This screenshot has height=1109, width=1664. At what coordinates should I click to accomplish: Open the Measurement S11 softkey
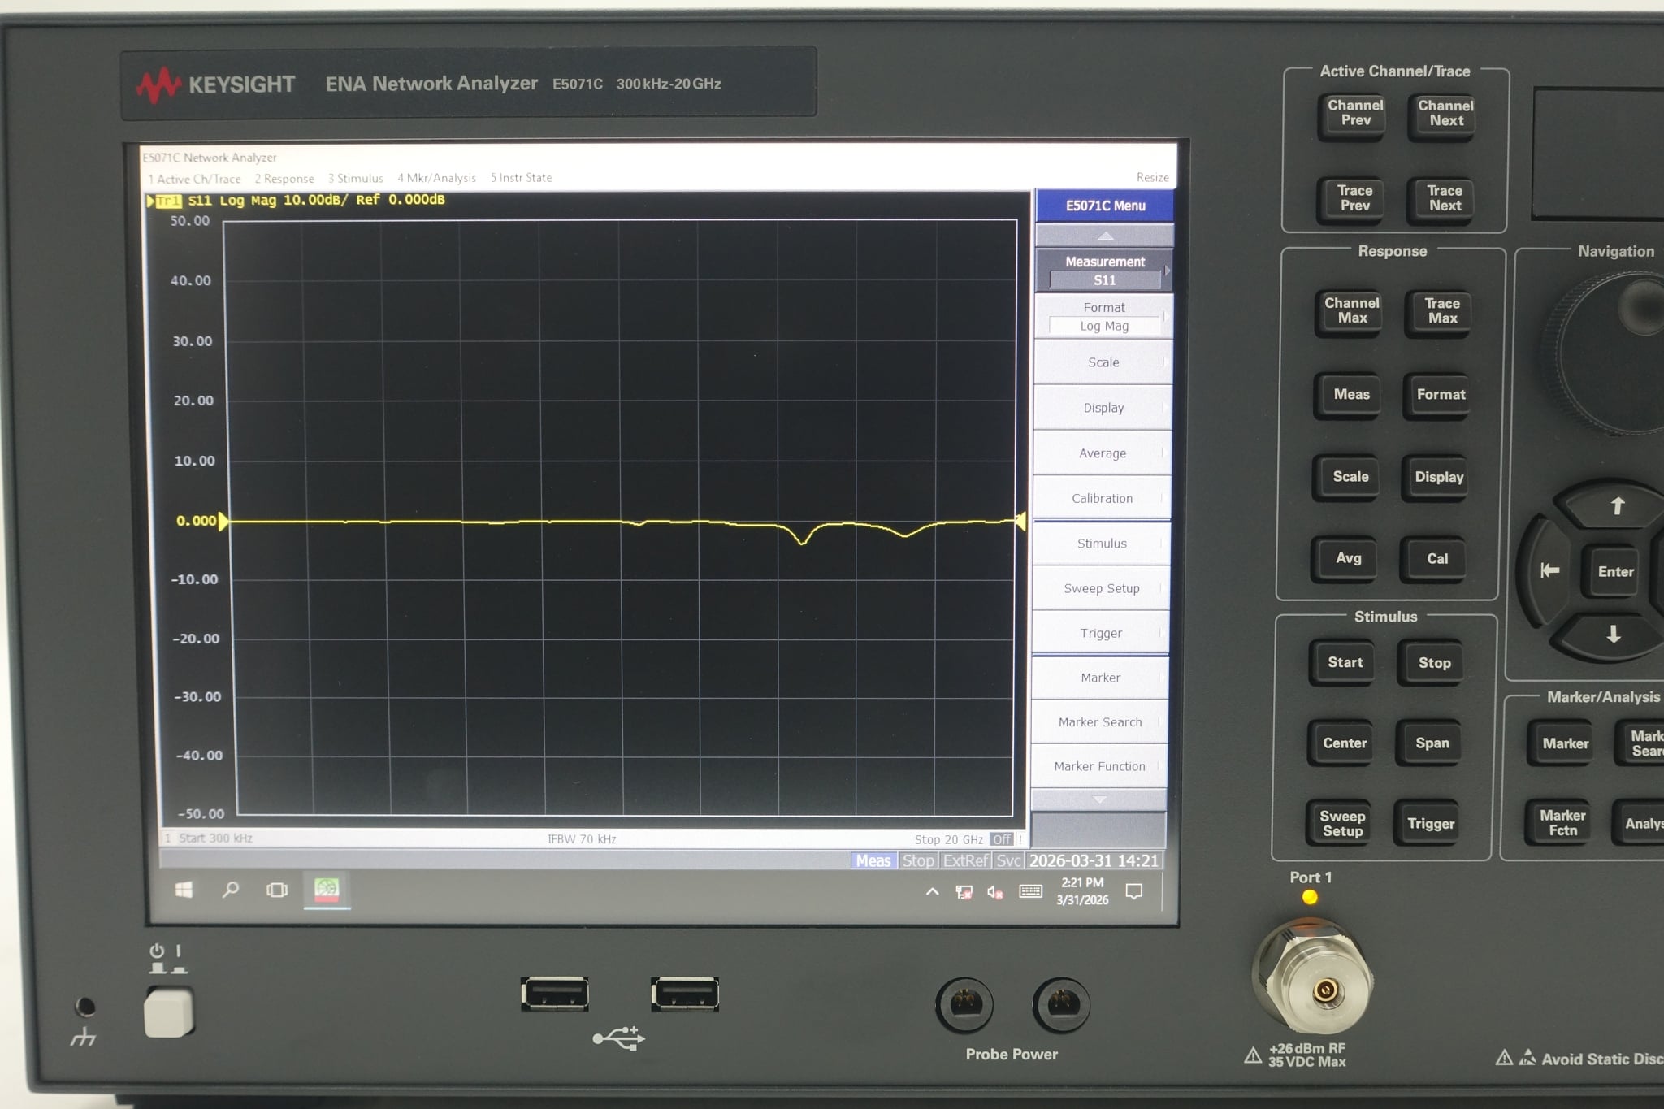(x=1105, y=271)
